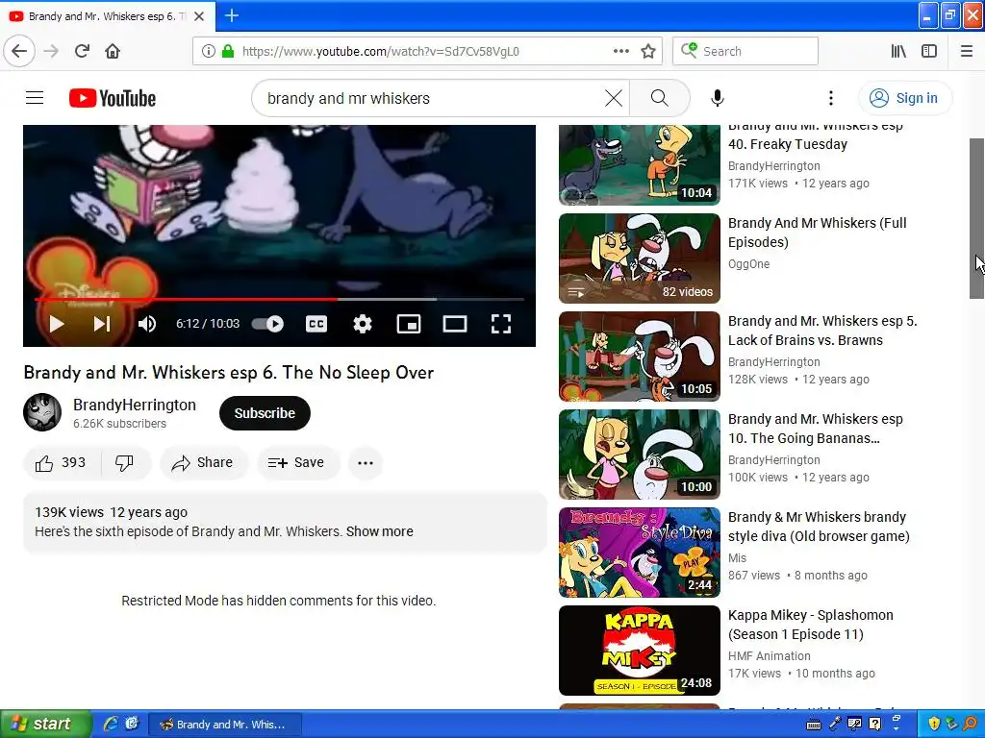Clear the YouTube search query

(x=614, y=98)
